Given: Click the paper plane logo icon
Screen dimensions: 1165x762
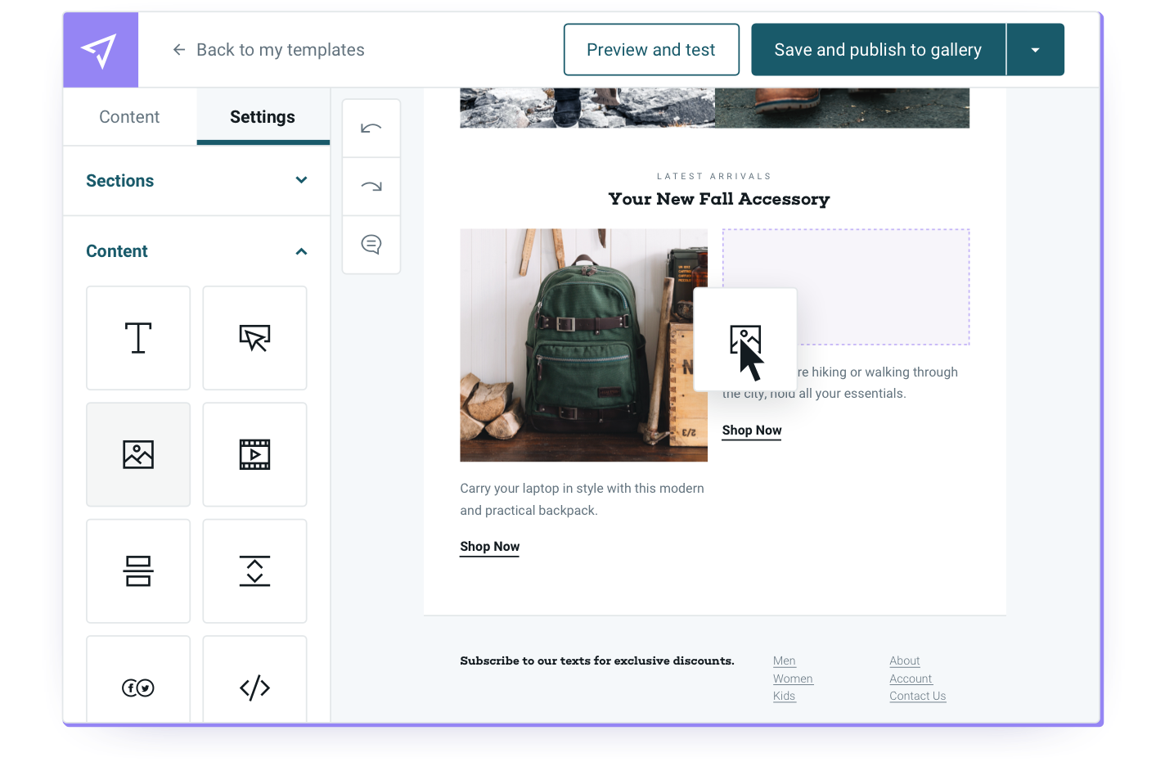Looking at the screenshot, I should click(x=101, y=50).
